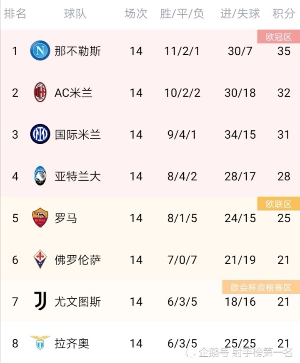Select the 胜/平/负 column header
The image size is (300, 363).
[x=182, y=13]
